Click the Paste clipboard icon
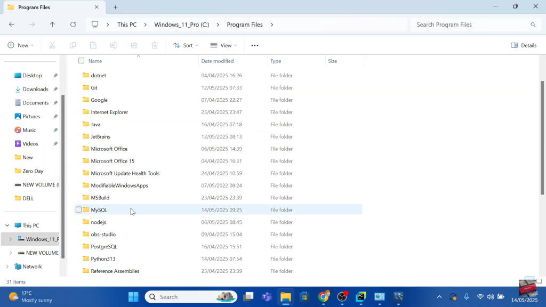The width and height of the screenshot is (546, 307). tap(93, 45)
